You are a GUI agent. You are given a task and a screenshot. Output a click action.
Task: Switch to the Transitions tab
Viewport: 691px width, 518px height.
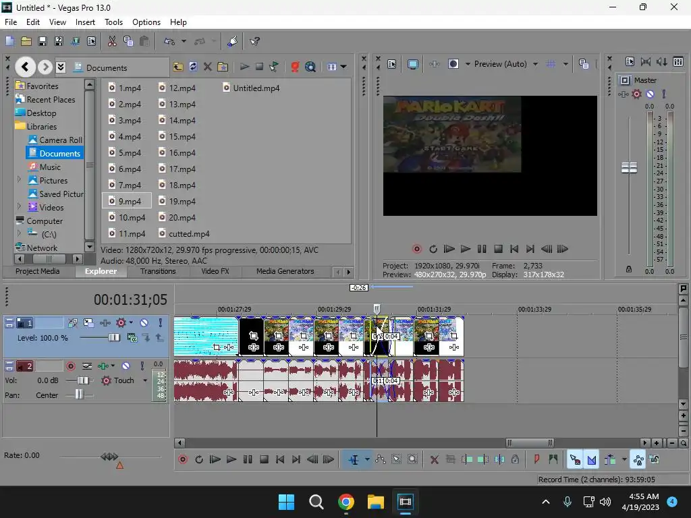click(x=158, y=271)
